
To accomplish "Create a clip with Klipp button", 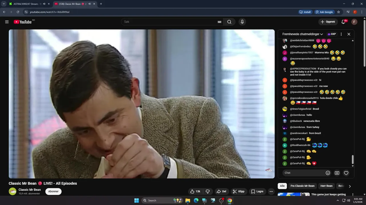I will pos(239,191).
